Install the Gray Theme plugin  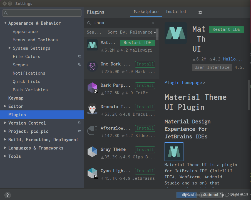tap(145, 150)
